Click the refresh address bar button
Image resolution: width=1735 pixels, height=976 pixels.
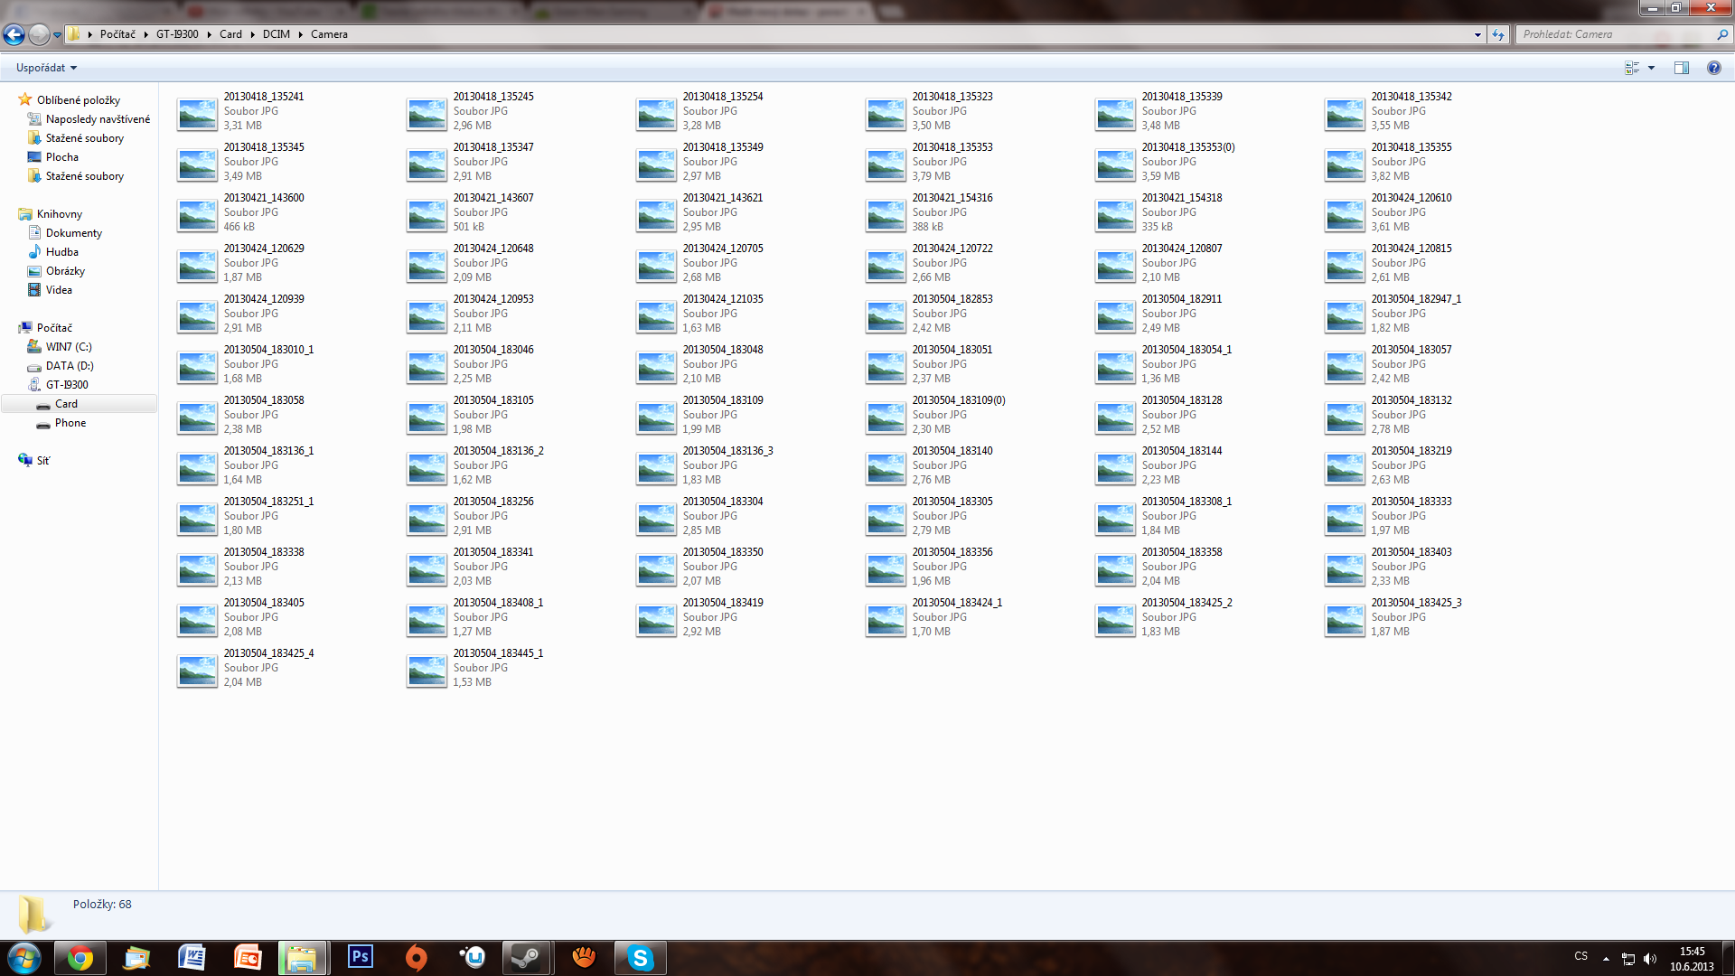pos(1498,34)
